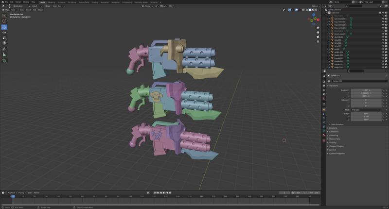Choose the Measure tool
Screen dimensions: 389x209
(4, 54)
